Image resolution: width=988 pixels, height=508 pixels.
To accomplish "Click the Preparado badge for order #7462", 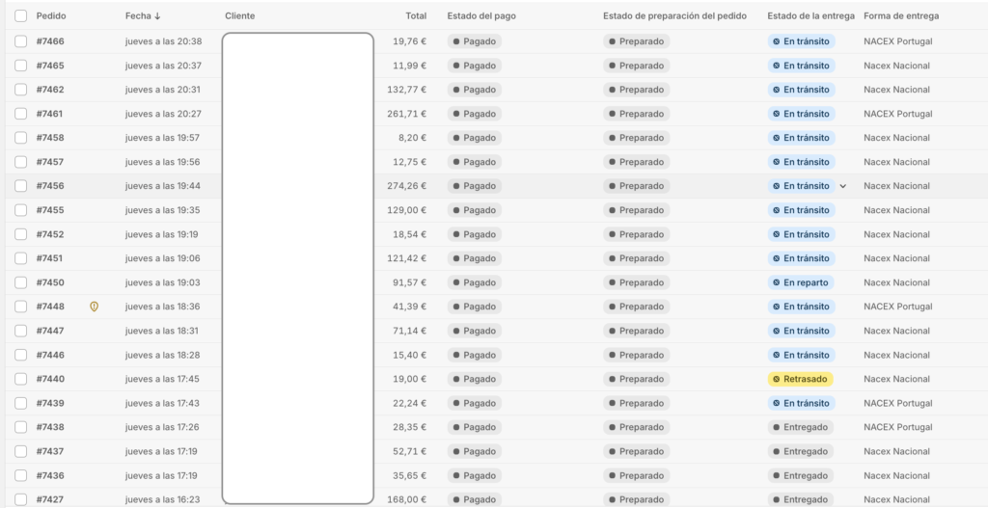I will coord(636,90).
